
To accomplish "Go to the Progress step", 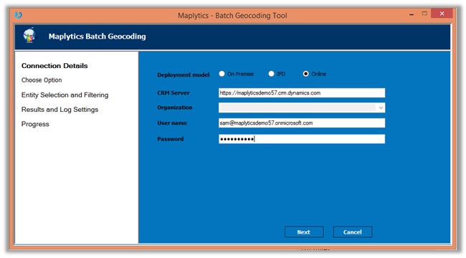I will tap(35, 124).
